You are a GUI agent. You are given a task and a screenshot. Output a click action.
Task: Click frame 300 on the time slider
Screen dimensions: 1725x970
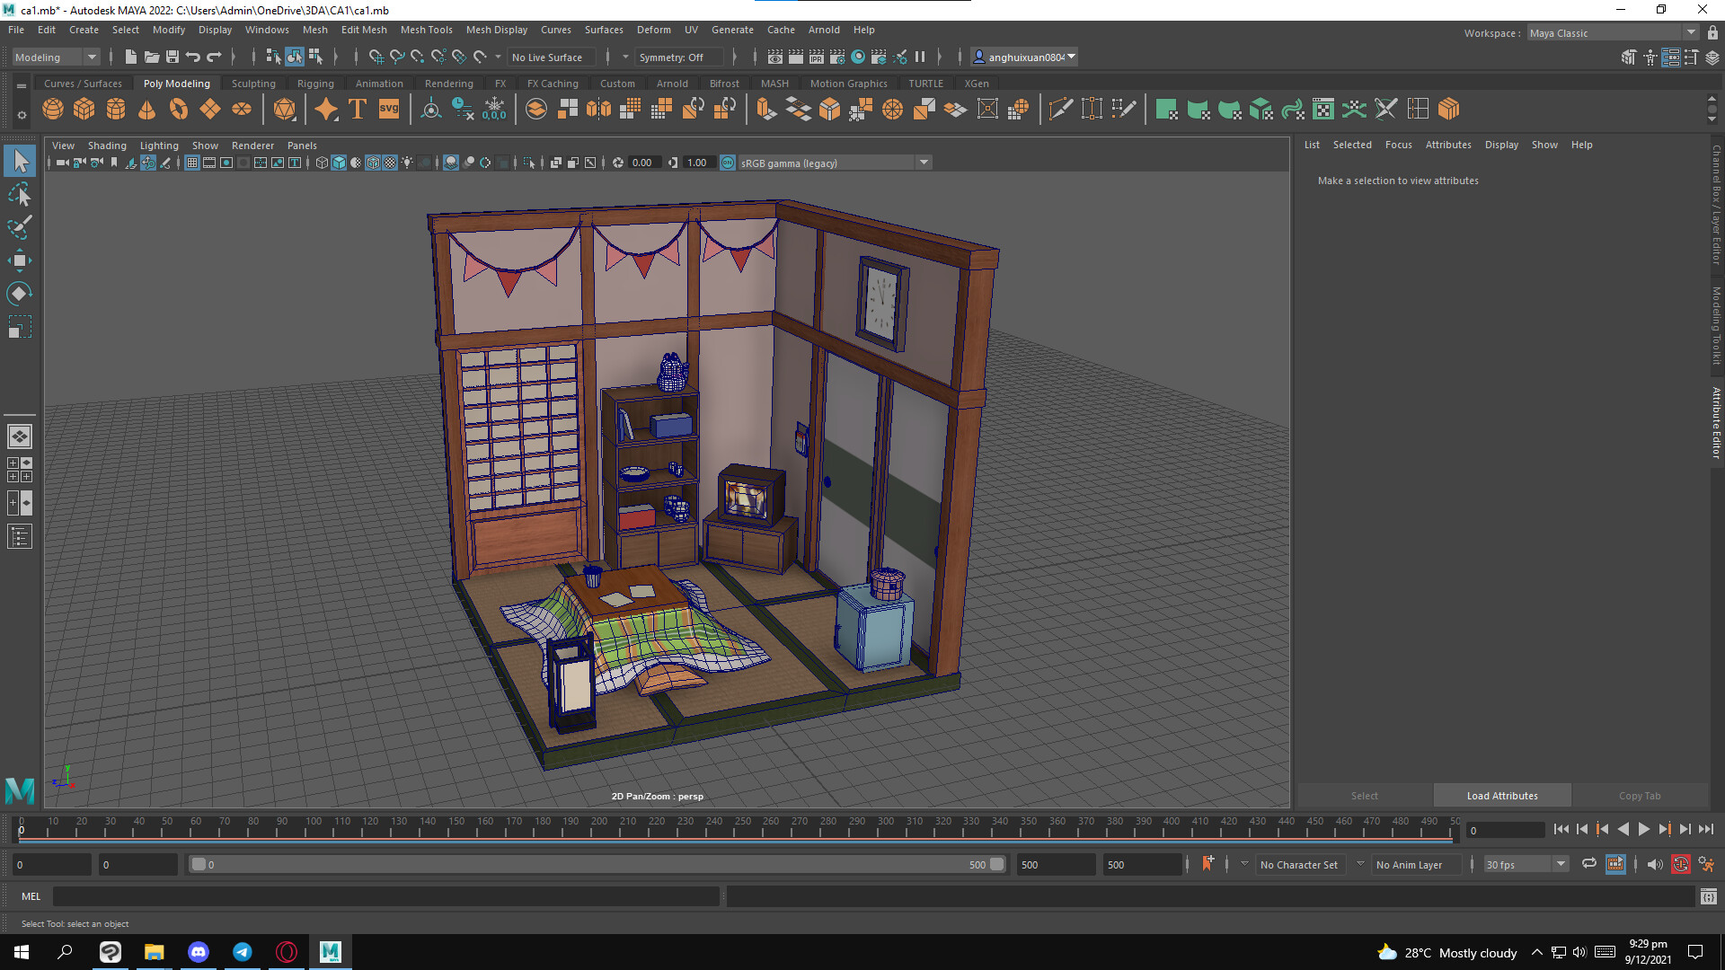[885, 829]
